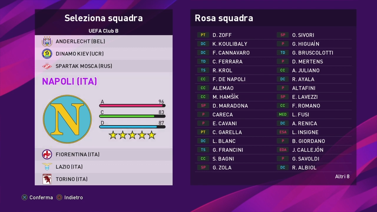Click the circle button icon next to Indietro

(59, 197)
